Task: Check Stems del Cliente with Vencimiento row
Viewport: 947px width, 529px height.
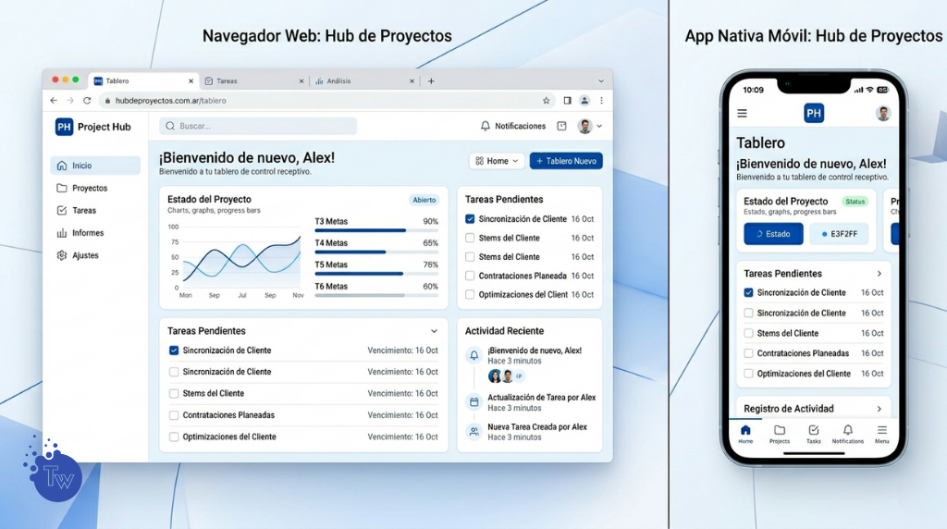Action: click(174, 393)
